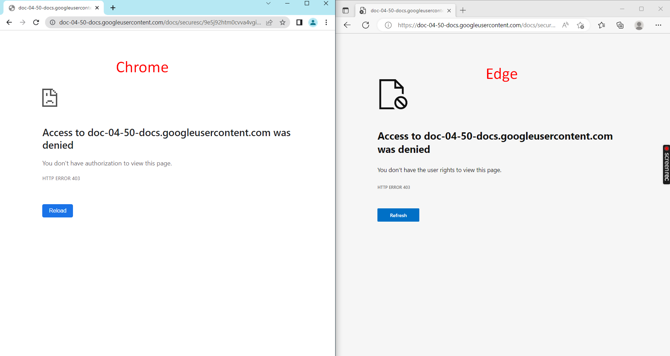670x356 pixels.
Task: Open the Edge favorites icon
Action: 602,25
